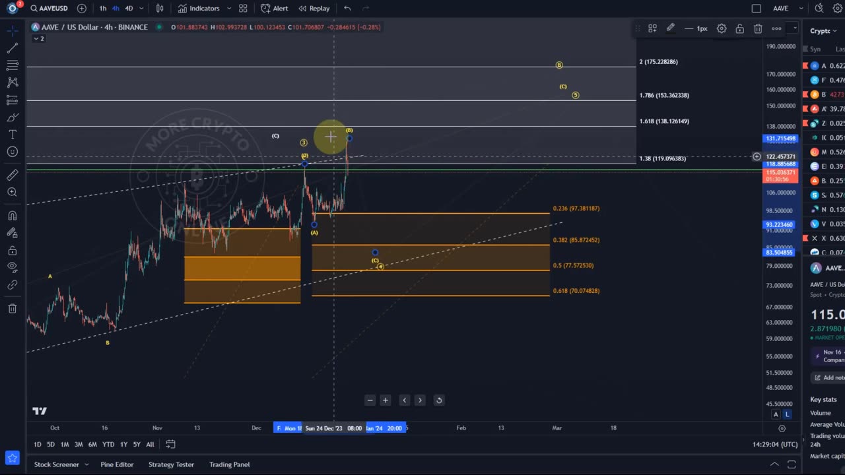Viewport: 845px width, 475px height.
Task: Open drawing templates icon in floating toolbar
Action: [652, 28]
